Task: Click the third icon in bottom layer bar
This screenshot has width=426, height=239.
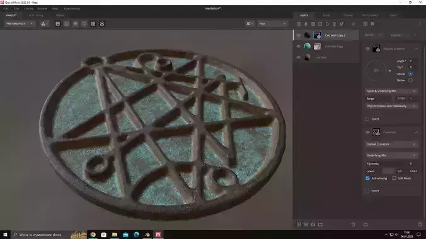Action: [313, 225]
